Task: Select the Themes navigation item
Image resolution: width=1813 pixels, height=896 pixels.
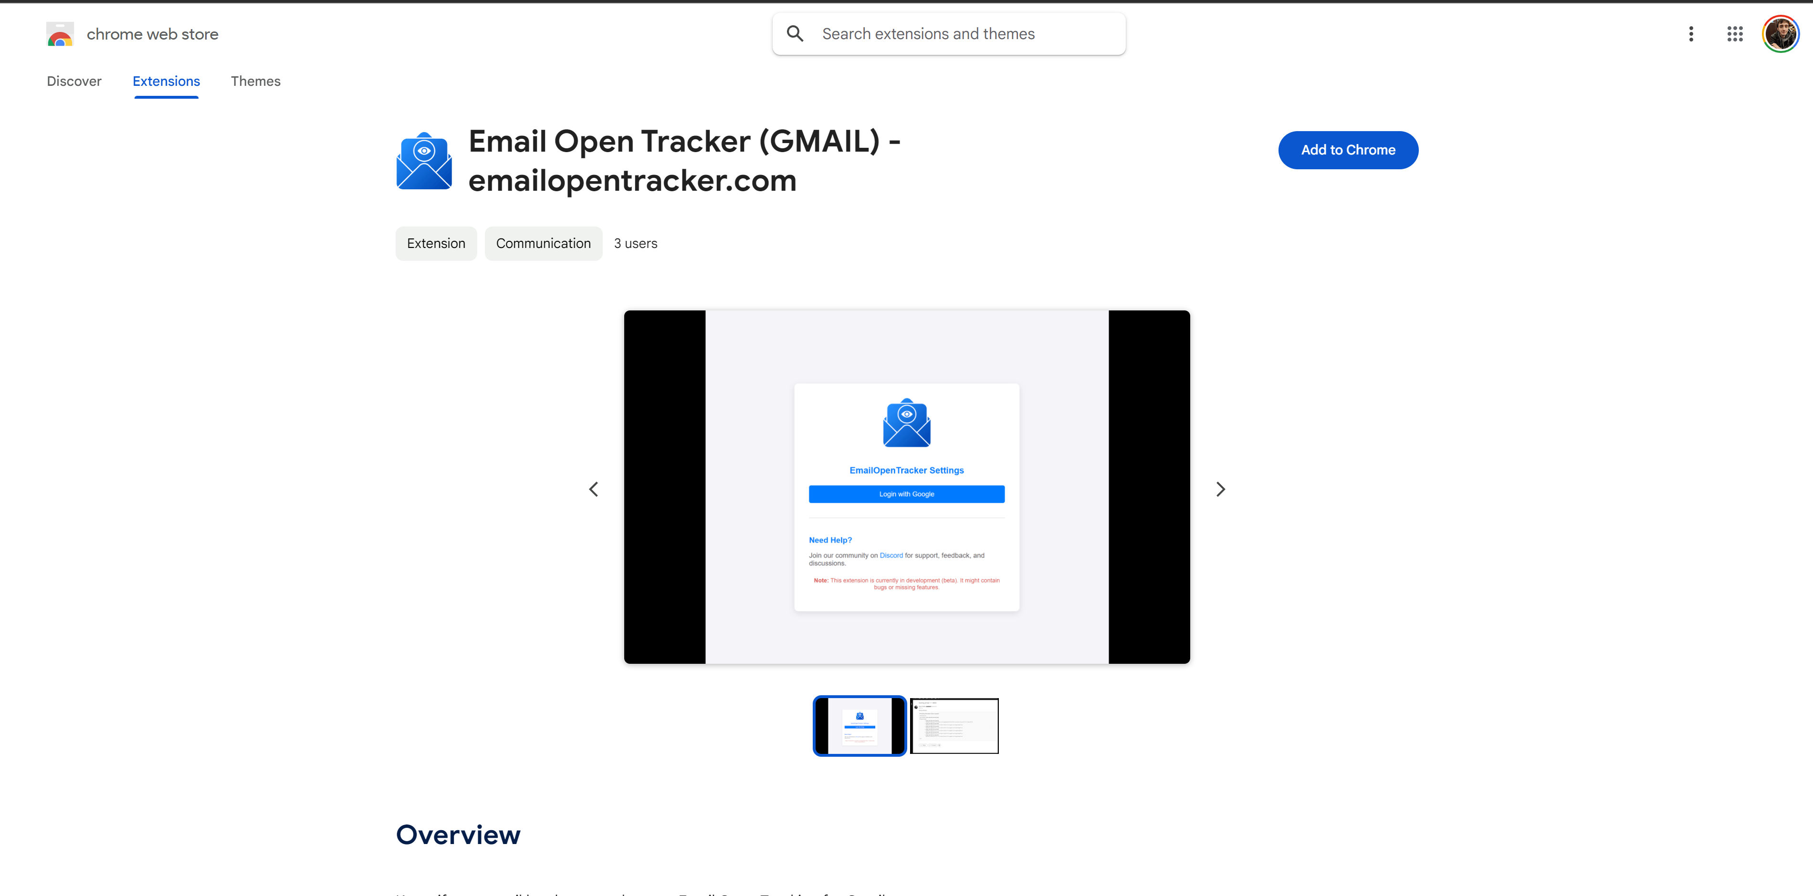Action: click(255, 81)
